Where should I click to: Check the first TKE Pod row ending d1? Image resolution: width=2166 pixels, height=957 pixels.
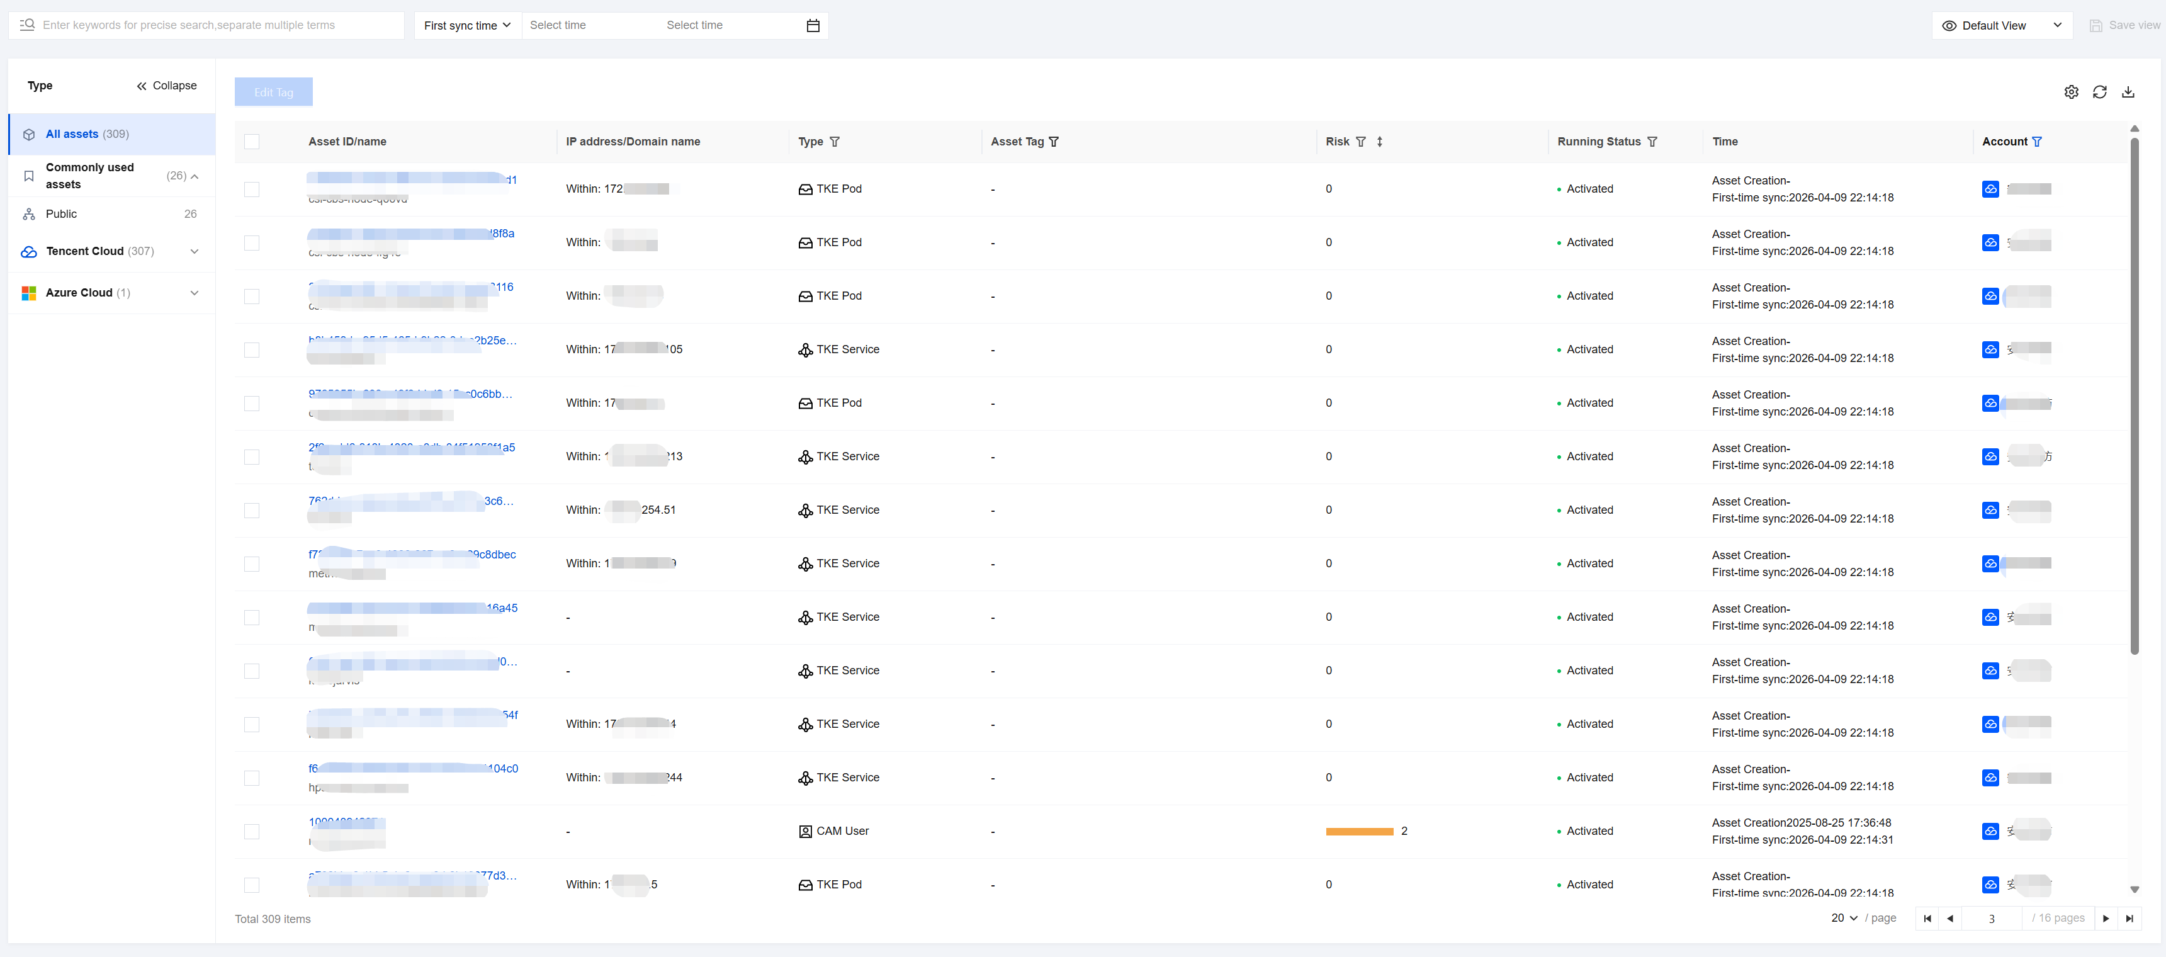(251, 190)
